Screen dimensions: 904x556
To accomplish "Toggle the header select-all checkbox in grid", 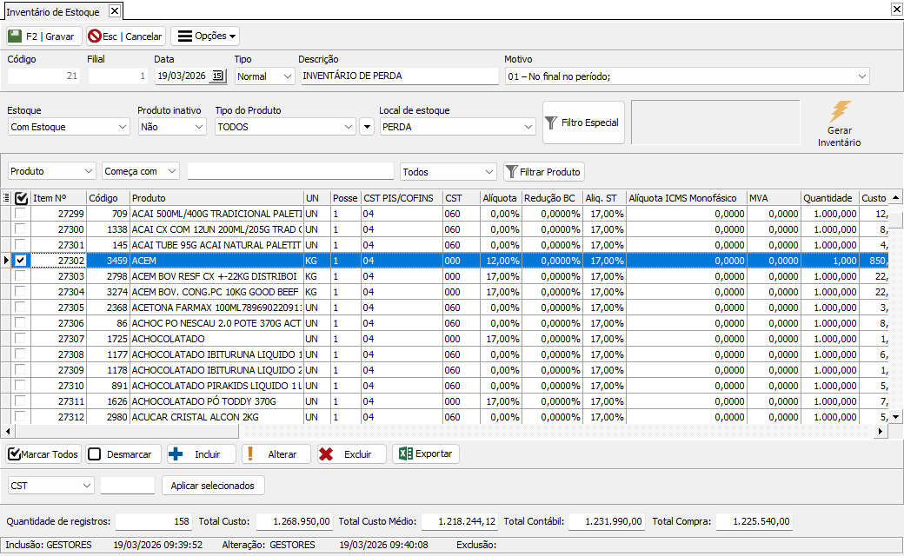I will pyautogui.click(x=22, y=198).
